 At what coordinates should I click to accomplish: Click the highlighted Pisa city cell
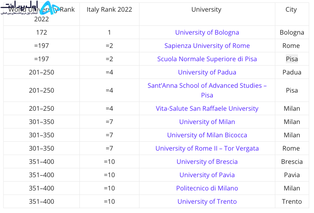(x=292, y=59)
